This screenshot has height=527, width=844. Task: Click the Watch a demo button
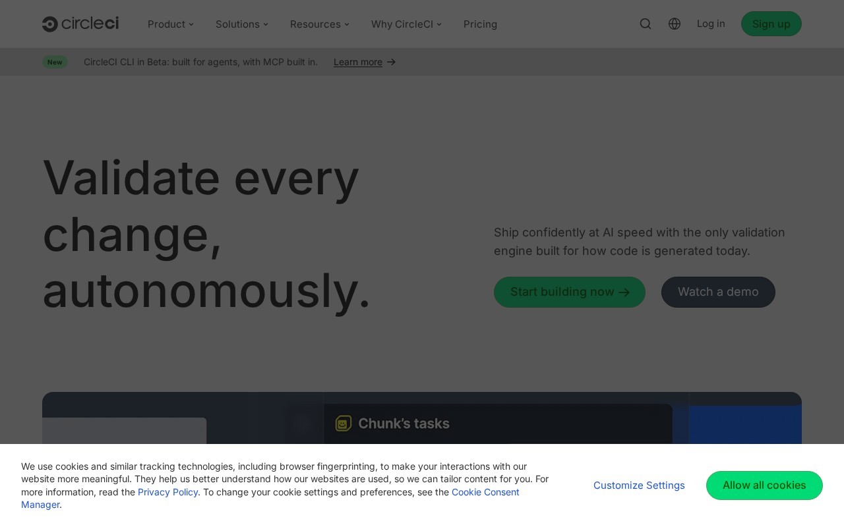click(x=718, y=292)
